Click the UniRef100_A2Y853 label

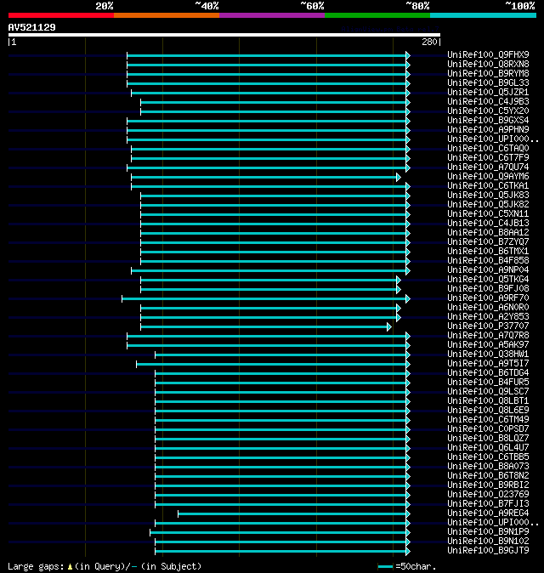488,317
